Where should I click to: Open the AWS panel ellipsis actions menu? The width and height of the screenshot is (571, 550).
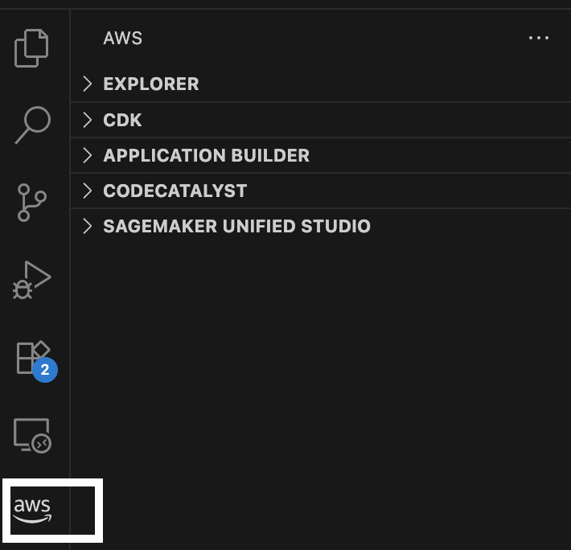pos(538,38)
